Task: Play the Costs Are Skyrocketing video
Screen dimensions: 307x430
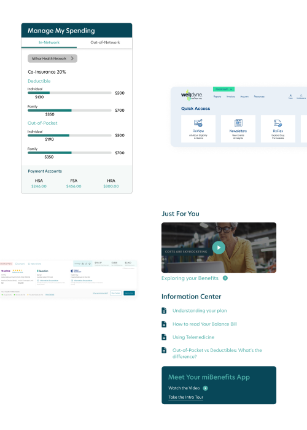Action: tap(219, 248)
